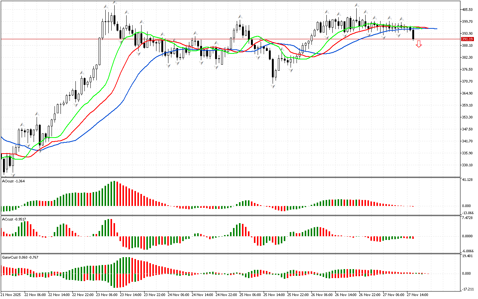Click the 405.50 price scale value
The height and width of the screenshot is (299, 478).
[x=467, y=10]
